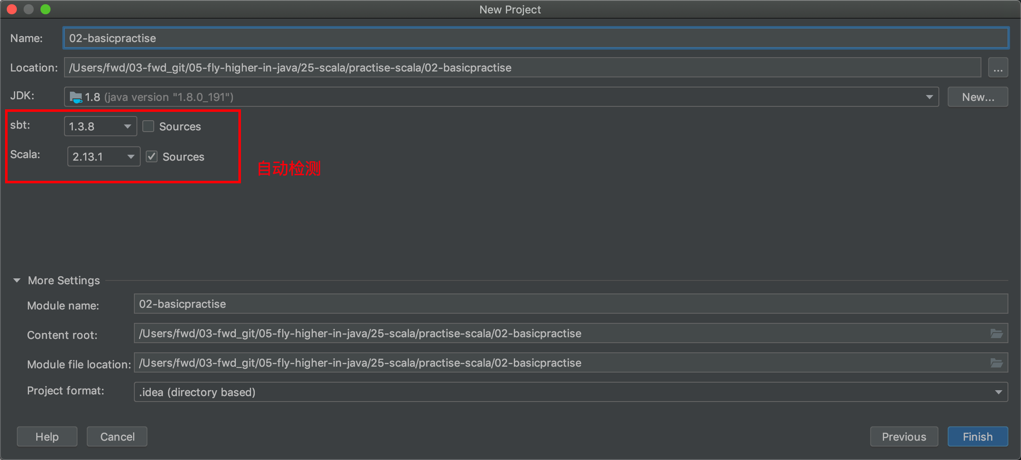Open the Project format dropdown
The height and width of the screenshot is (460, 1021).
[x=998, y=392]
